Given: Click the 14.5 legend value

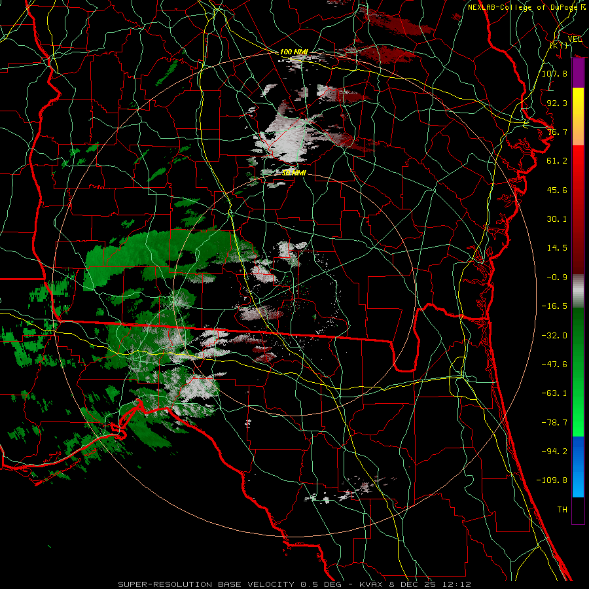Looking at the screenshot, I should (x=557, y=248).
